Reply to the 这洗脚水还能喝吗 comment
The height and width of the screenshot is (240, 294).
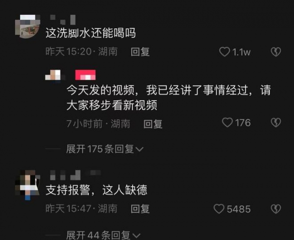pos(140,52)
